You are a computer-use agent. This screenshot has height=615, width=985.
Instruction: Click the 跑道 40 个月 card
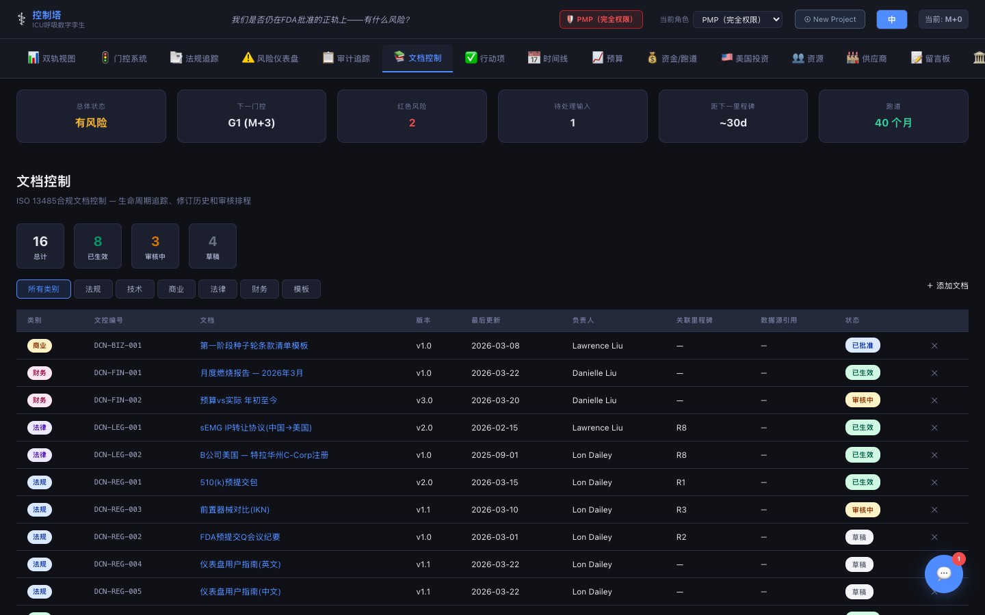pyautogui.click(x=893, y=116)
